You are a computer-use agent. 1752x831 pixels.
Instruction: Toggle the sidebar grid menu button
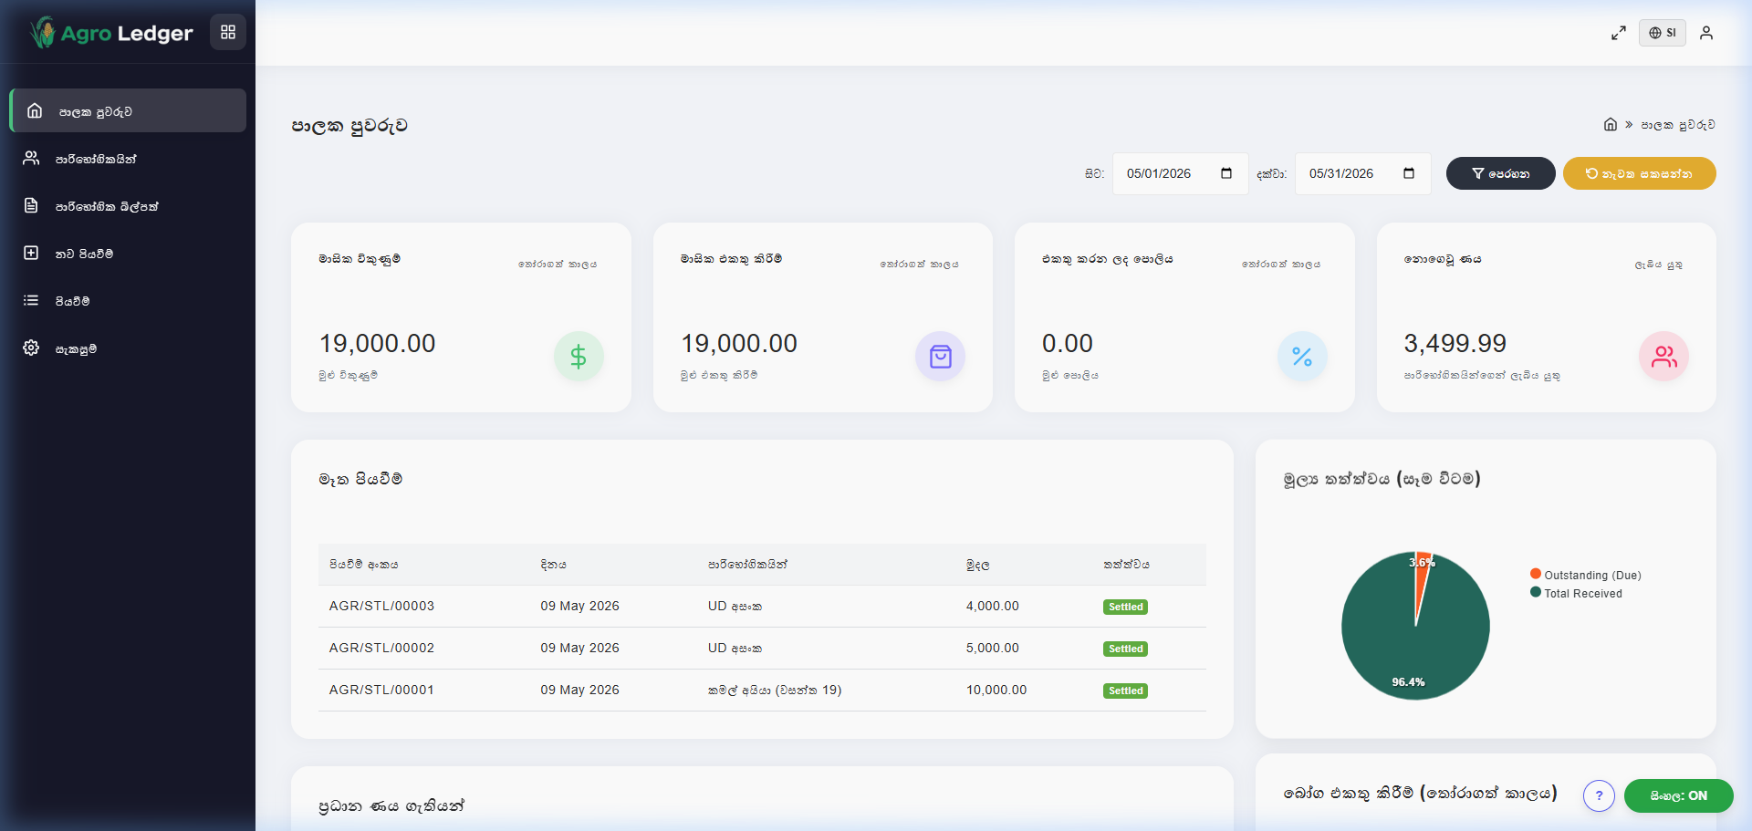tap(228, 32)
